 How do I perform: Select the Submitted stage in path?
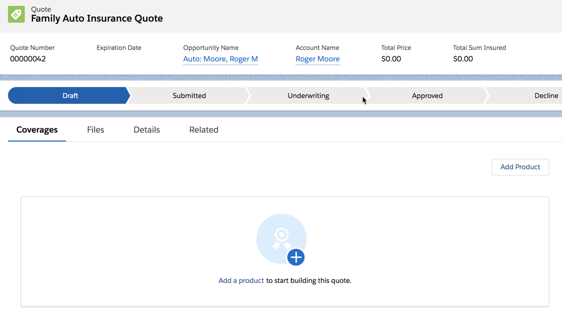189,96
